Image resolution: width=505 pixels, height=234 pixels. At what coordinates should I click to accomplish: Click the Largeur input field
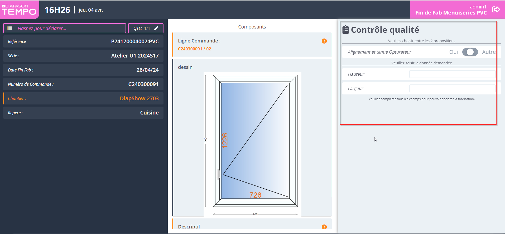coord(452,88)
